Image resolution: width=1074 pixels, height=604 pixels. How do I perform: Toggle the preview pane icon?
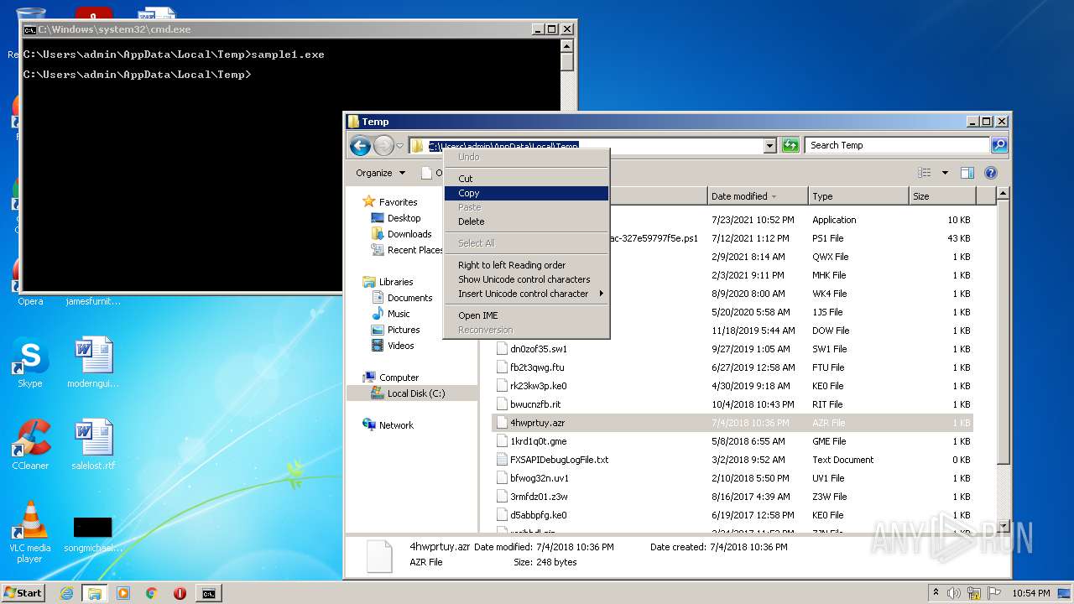point(967,173)
